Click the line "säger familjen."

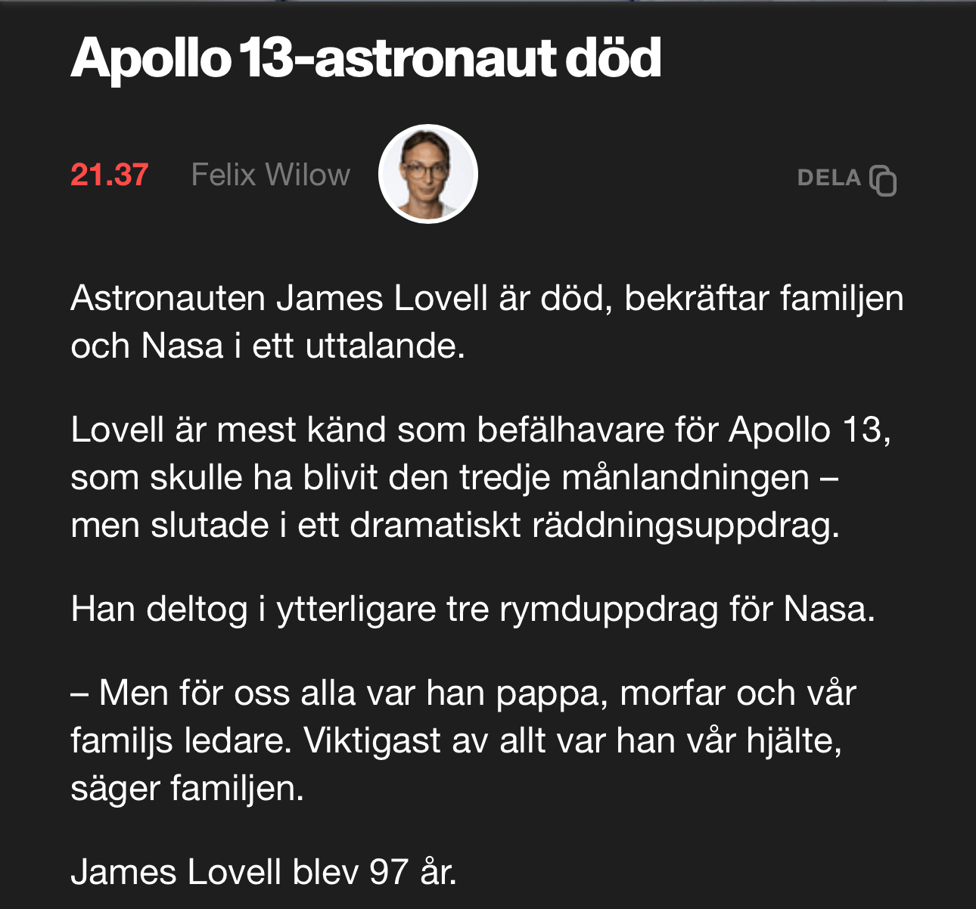[187, 788]
